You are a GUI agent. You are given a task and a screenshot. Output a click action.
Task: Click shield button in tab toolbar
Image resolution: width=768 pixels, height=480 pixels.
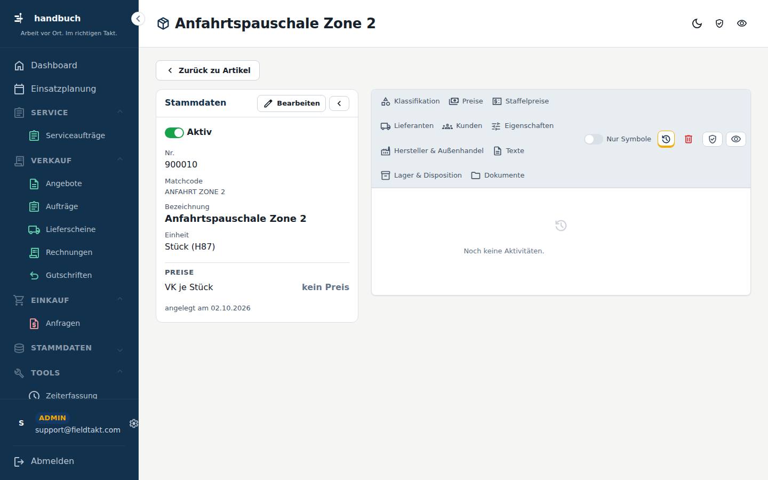[713, 139]
